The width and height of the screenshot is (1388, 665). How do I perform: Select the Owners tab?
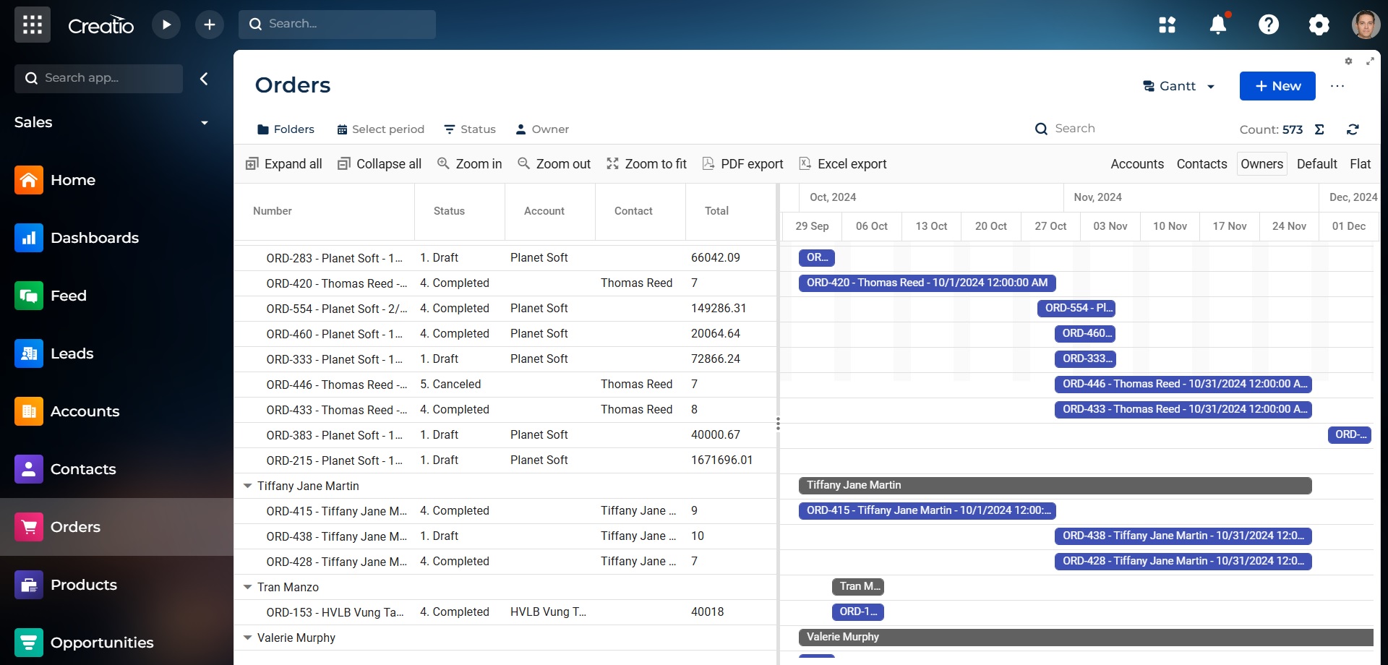click(1261, 163)
